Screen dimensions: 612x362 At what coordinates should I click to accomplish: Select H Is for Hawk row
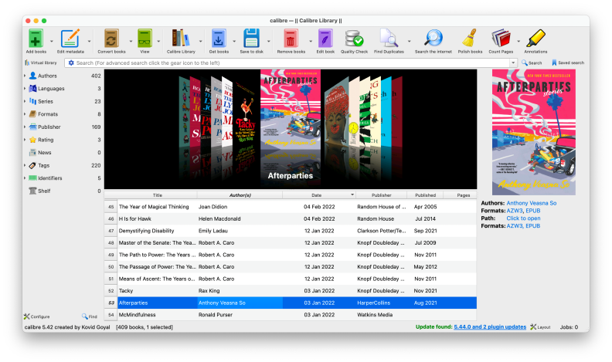click(290, 218)
